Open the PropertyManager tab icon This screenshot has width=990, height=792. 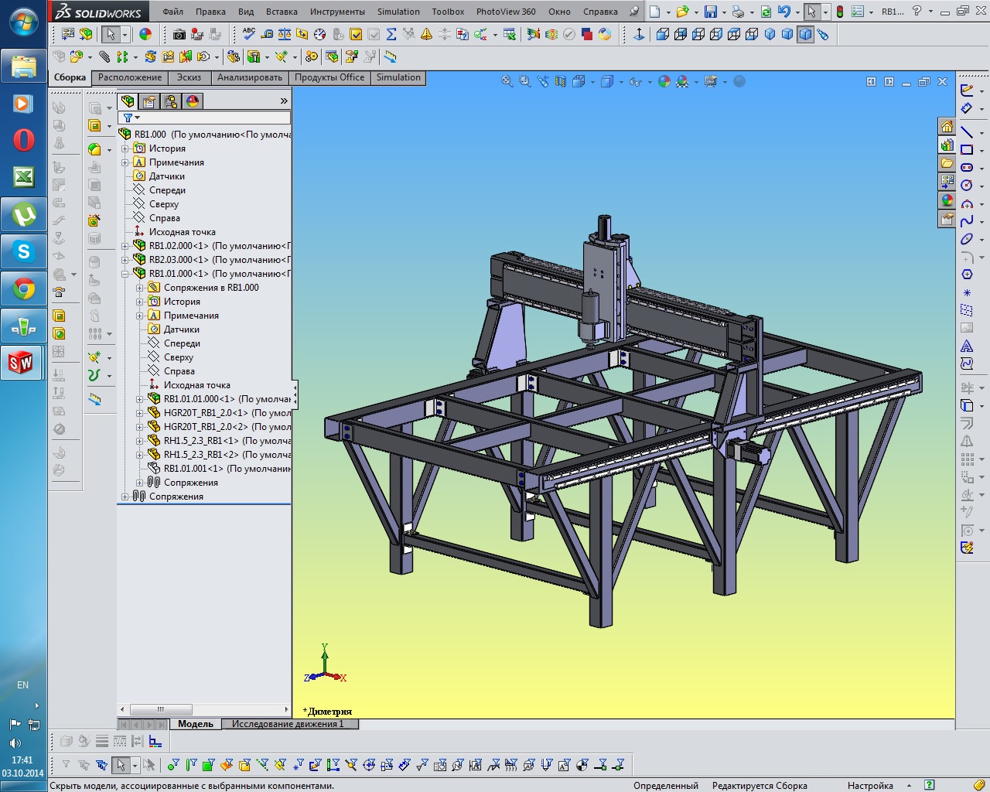149,101
